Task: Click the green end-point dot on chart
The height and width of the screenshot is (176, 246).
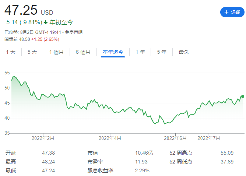Action: (243, 96)
